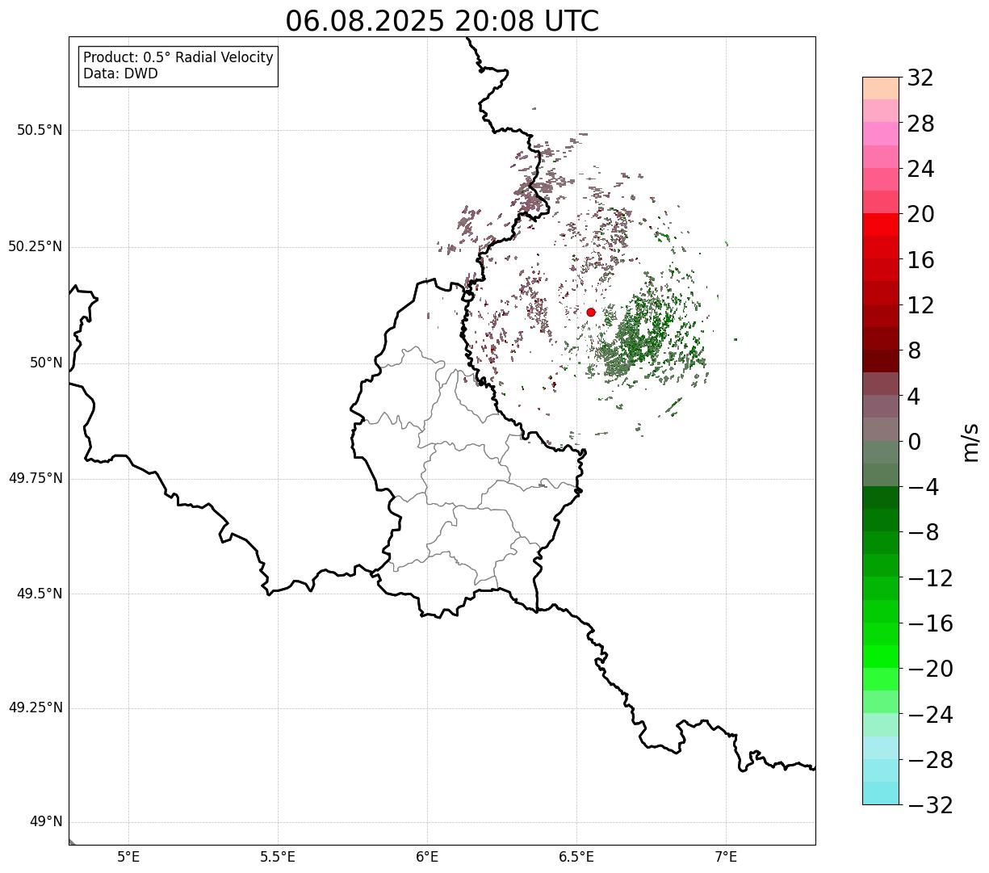Viewport: 989px width, 873px height.
Task: Click the title 06.08.2025 20:08 UTC
Action: (x=442, y=20)
